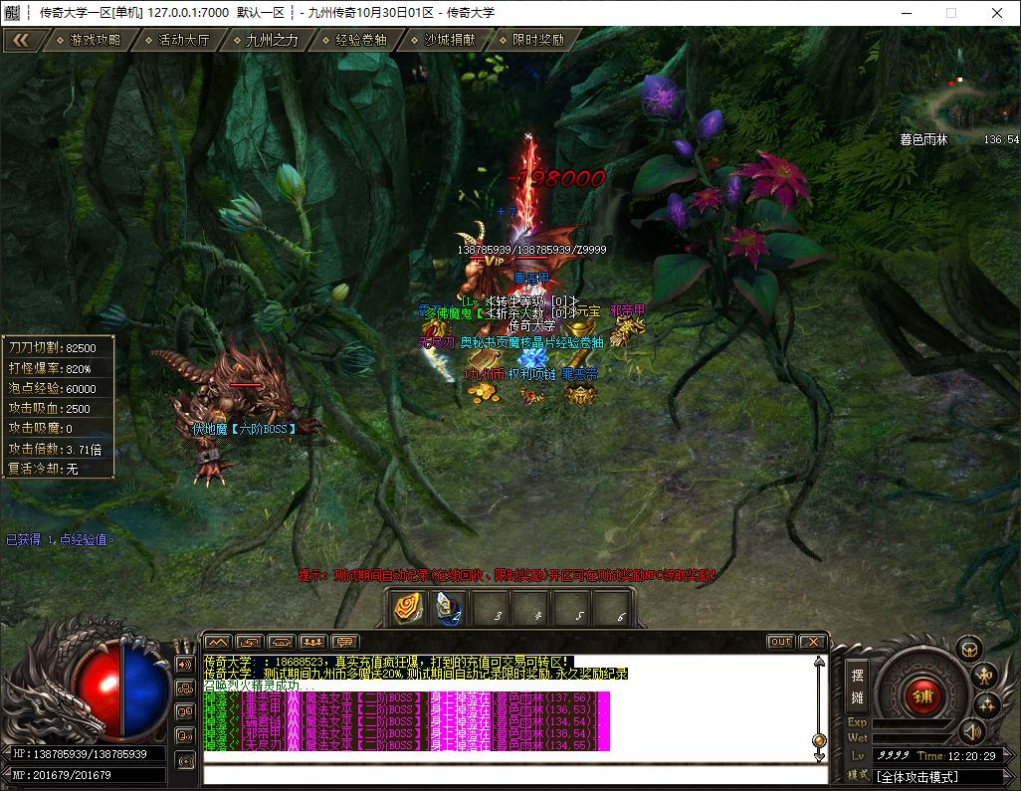The height and width of the screenshot is (791, 1021).
Task: Pick up the blue 魔核晶片 crystal drop
Action: tap(532, 359)
